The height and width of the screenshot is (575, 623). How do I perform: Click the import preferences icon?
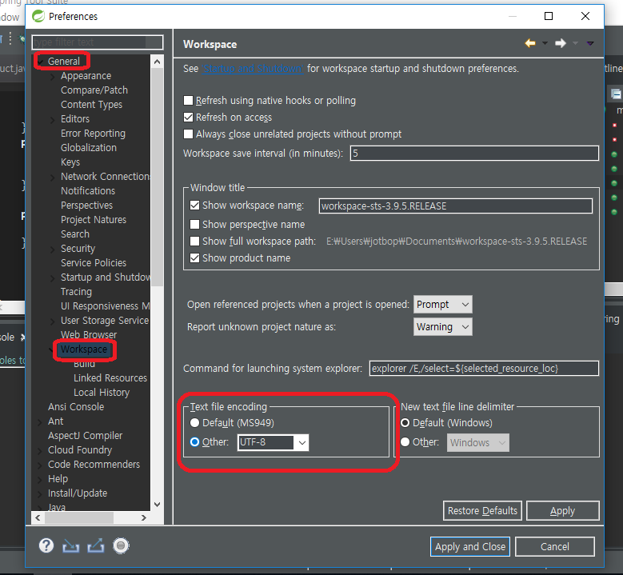pyautogui.click(x=70, y=546)
